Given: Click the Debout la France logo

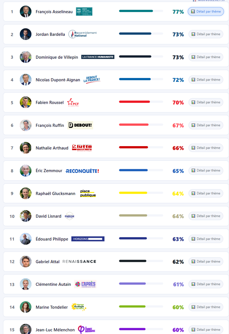Looking at the screenshot, I should (x=92, y=80).
